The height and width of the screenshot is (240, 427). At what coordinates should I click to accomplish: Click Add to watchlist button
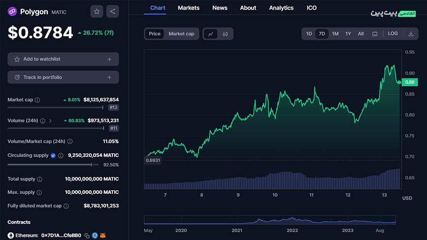63,59
